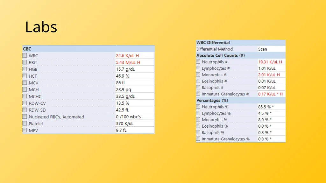Click the Differential Method label
Viewport: 326px width, 183px height.
click(x=215, y=49)
